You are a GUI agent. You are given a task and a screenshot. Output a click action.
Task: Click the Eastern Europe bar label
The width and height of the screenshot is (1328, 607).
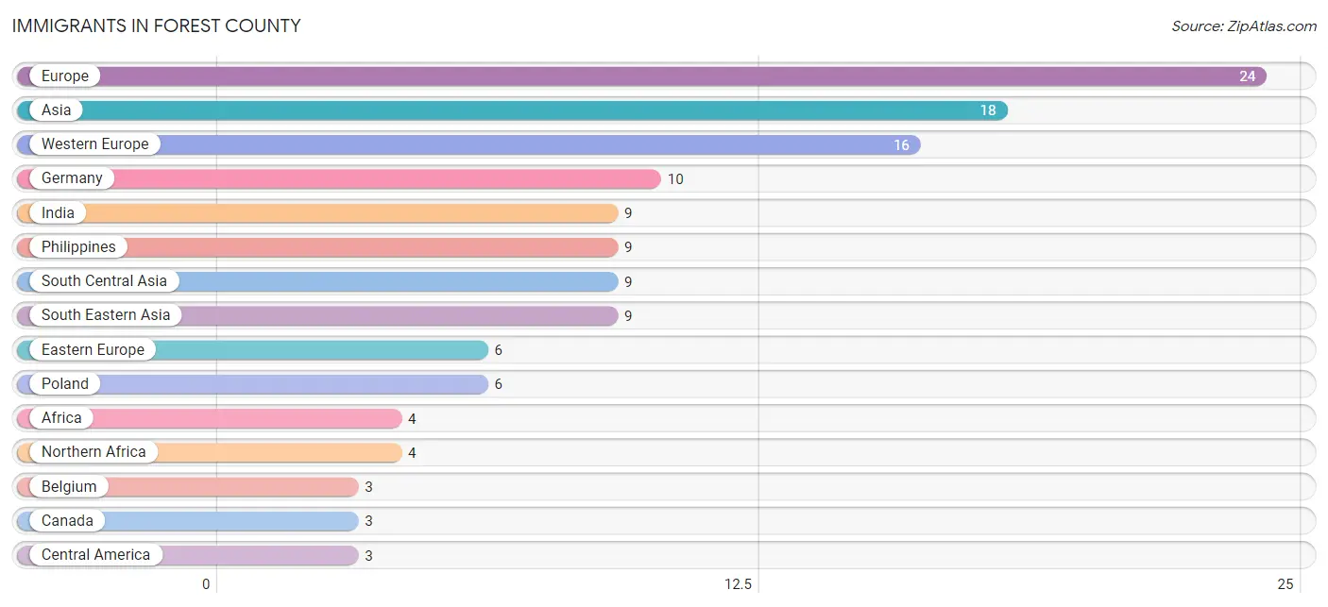tap(93, 350)
